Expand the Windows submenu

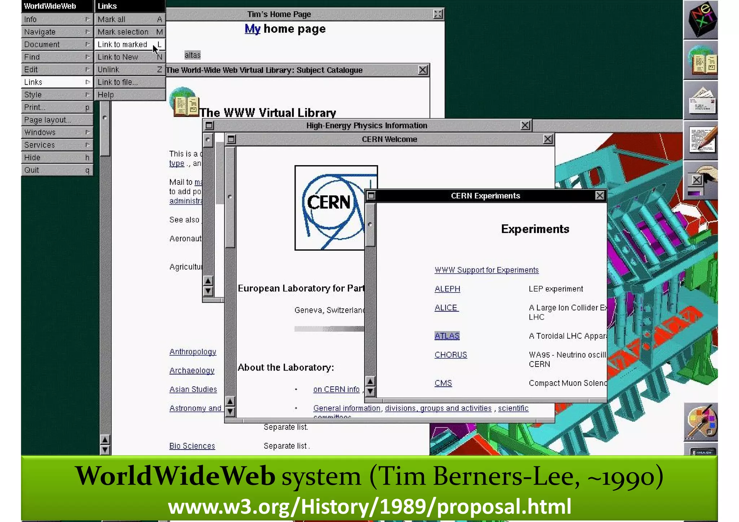coord(57,132)
